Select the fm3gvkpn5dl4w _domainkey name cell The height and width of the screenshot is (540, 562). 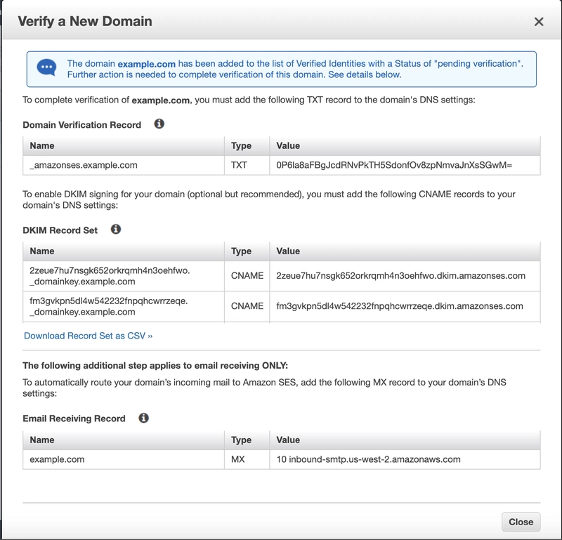[124, 306]
